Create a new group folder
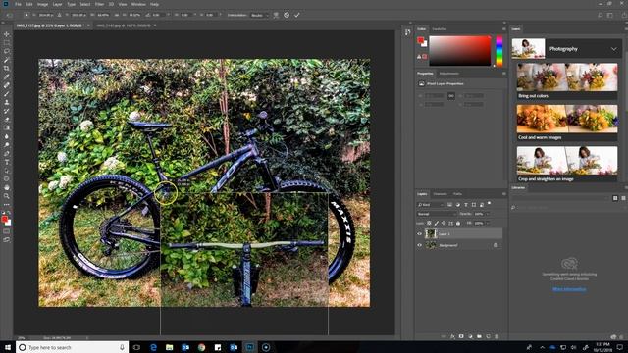The image size is (628, 353). (479, 336)
